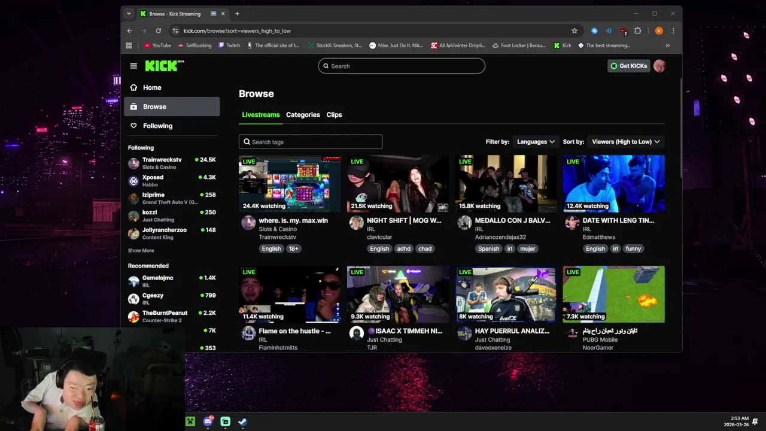Click the mujer tag
Viewport: 766px width, 431px height.
tap(528, 248)
